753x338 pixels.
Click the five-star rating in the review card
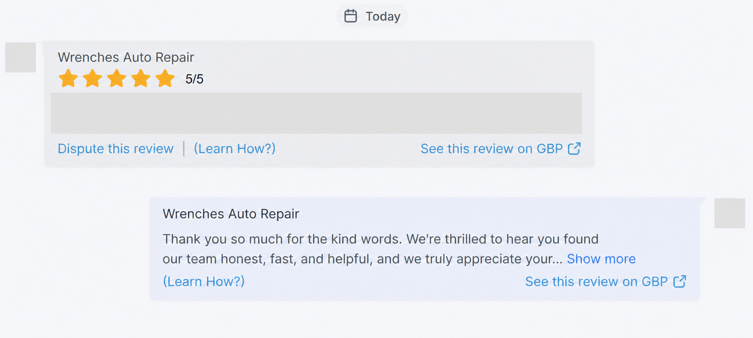pyautogui.click(x=117, y=78)
